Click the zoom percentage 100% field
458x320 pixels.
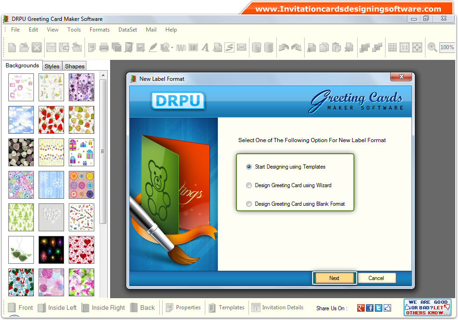tap(447, 47)
